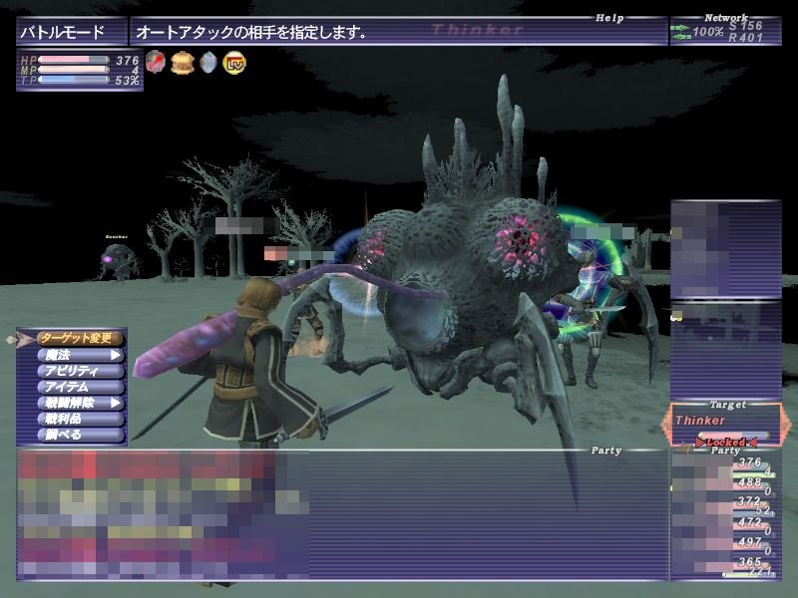Choose アビリティ from the battle menu
Screen dimensions: 798x598
(81, 371)
